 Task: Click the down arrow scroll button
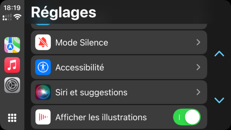click(219, 100)
